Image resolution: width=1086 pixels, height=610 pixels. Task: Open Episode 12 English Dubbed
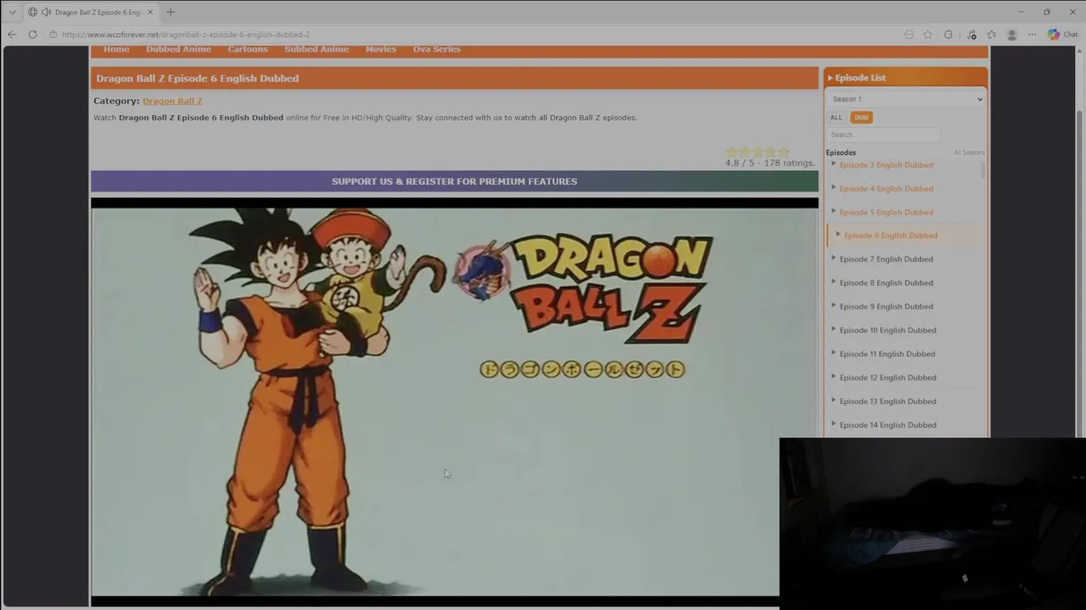click(887, 378)
